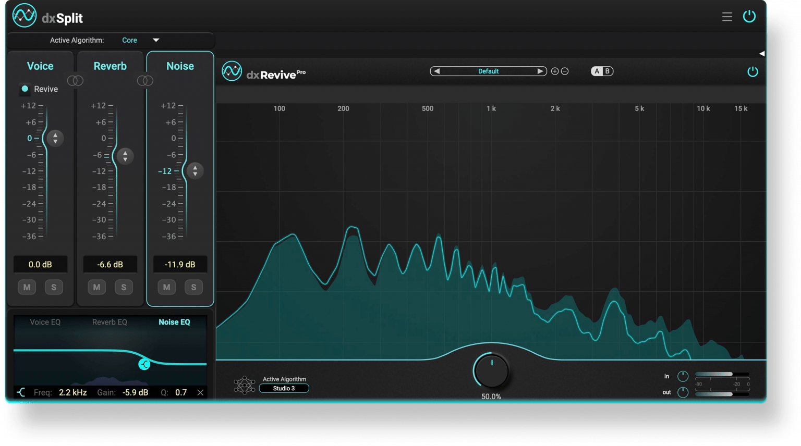Click the EQ Q value 0.7
The image size is (801, 446).
click(181, 392)
